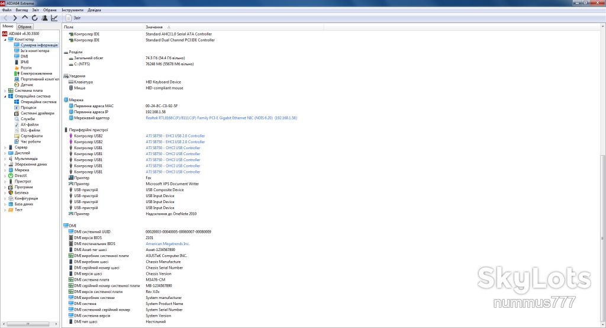The image size is (606, 328).
Task: Open the Довідка menu
Action: (x=94, y=10)
